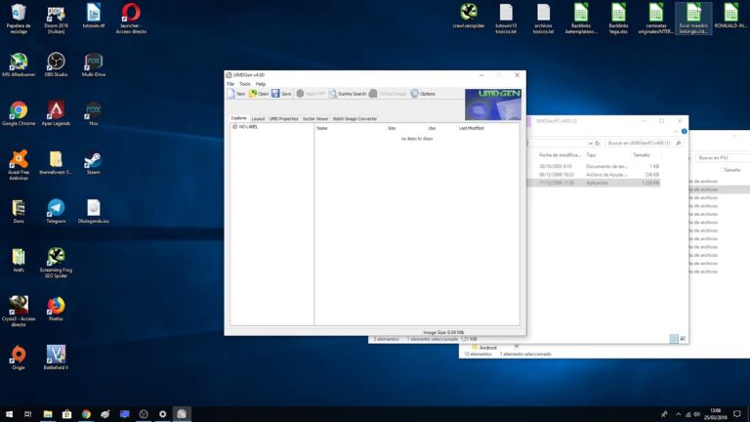Select the Google Chrome desktop shortcut
This screenshot has width=750, height=422.
pyautogui.click(x=19, y=110)
